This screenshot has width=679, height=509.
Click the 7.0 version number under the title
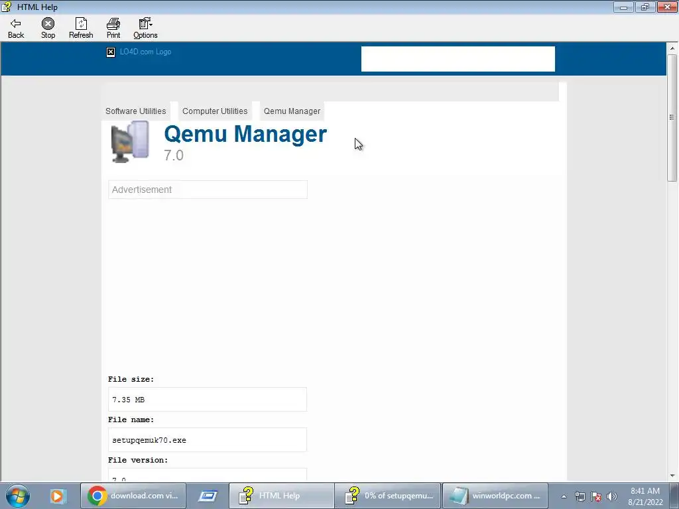[x=174, y=155]
